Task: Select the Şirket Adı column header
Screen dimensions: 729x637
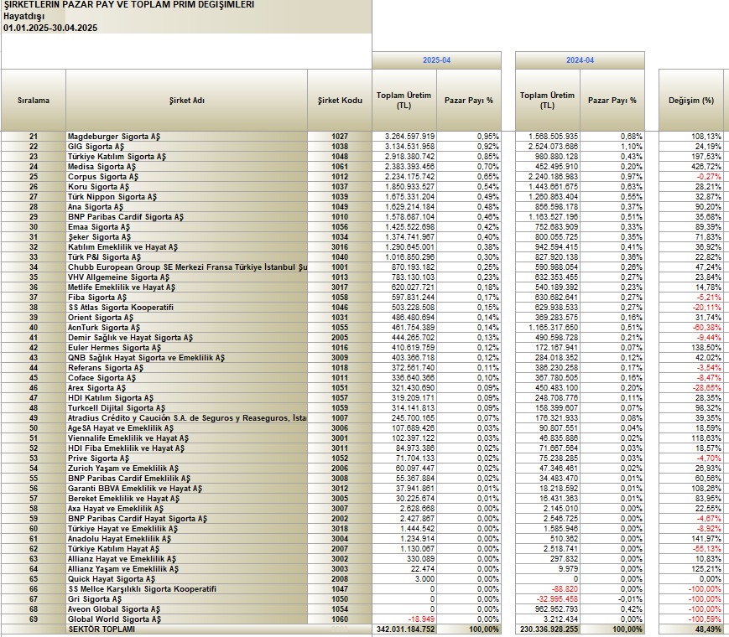Action: click(x=186, y=101)
